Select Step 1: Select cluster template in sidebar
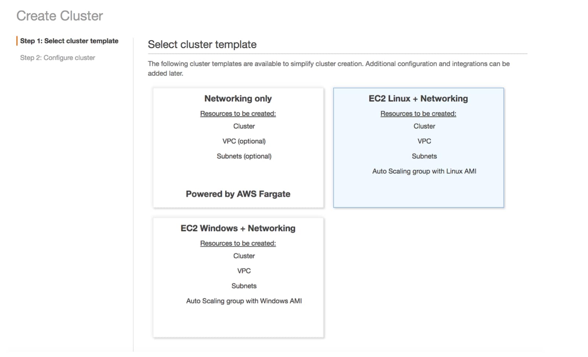 click(x=69, y=41)
